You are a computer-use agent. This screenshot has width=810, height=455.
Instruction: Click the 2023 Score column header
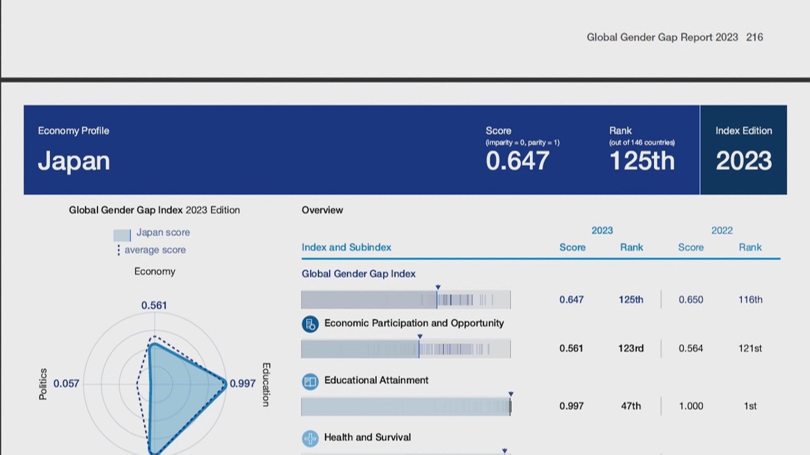pos(572,247)
